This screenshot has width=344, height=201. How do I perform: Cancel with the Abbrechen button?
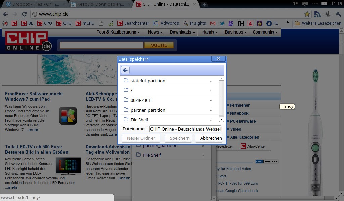tap(209, 138)
